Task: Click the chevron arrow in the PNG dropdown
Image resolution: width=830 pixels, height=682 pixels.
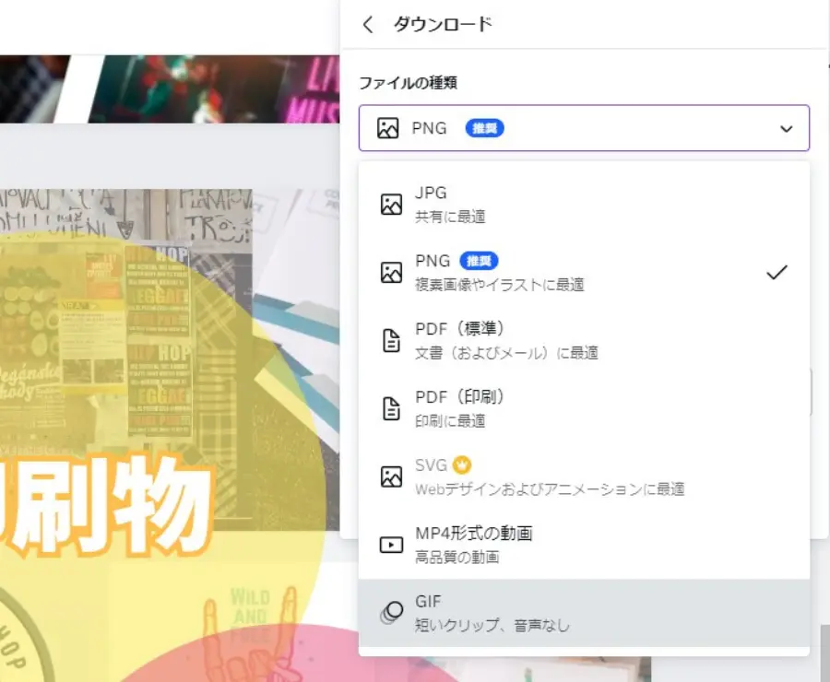Action: pyautogui.click(x=786, y=129)
